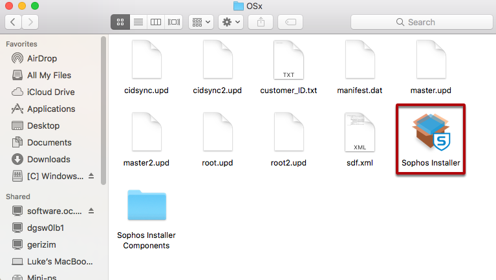Screen dimensions: 496x280
Task: Open Luke's MacBoo... shared computer
Action: [x=52, y=261]
